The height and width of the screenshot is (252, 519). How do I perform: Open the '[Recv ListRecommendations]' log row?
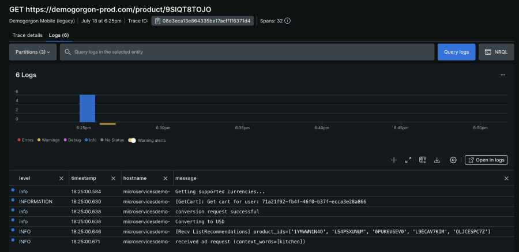point(261,231)
